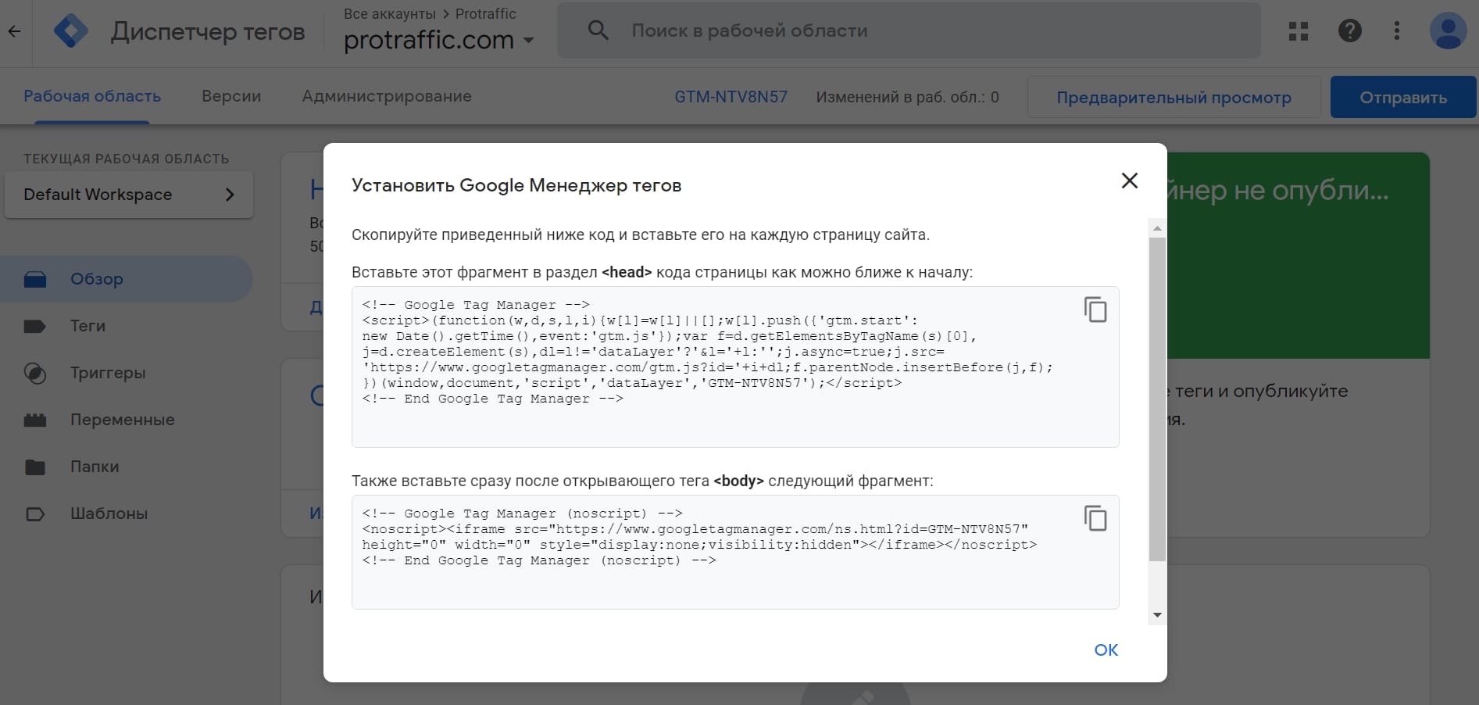
Task: Click the Теги tag icon
Action: (35, 326)
